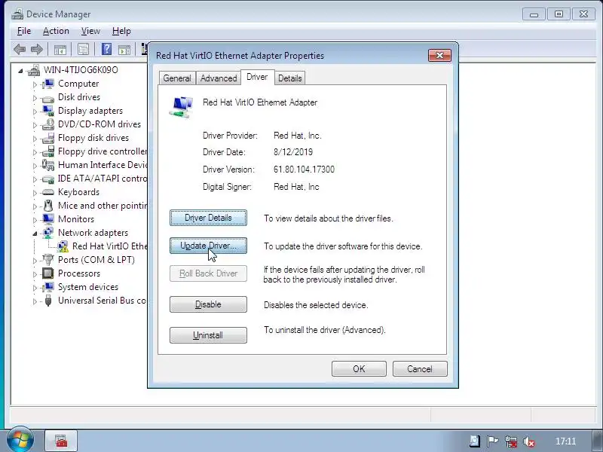Select the Floppy disk drives icon
603x452 pixels.
tap(48, 138)
